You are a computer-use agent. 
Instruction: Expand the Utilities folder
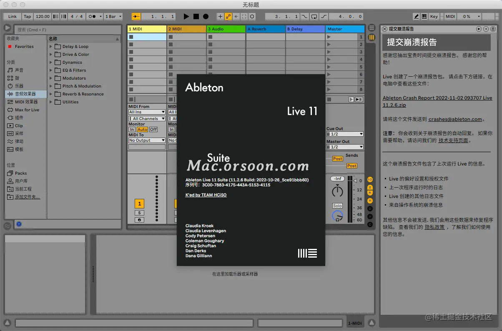[51, 102]
